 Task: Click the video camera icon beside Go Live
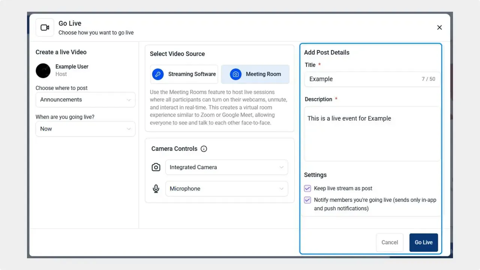pyautogui.click(x=45, y=28)
